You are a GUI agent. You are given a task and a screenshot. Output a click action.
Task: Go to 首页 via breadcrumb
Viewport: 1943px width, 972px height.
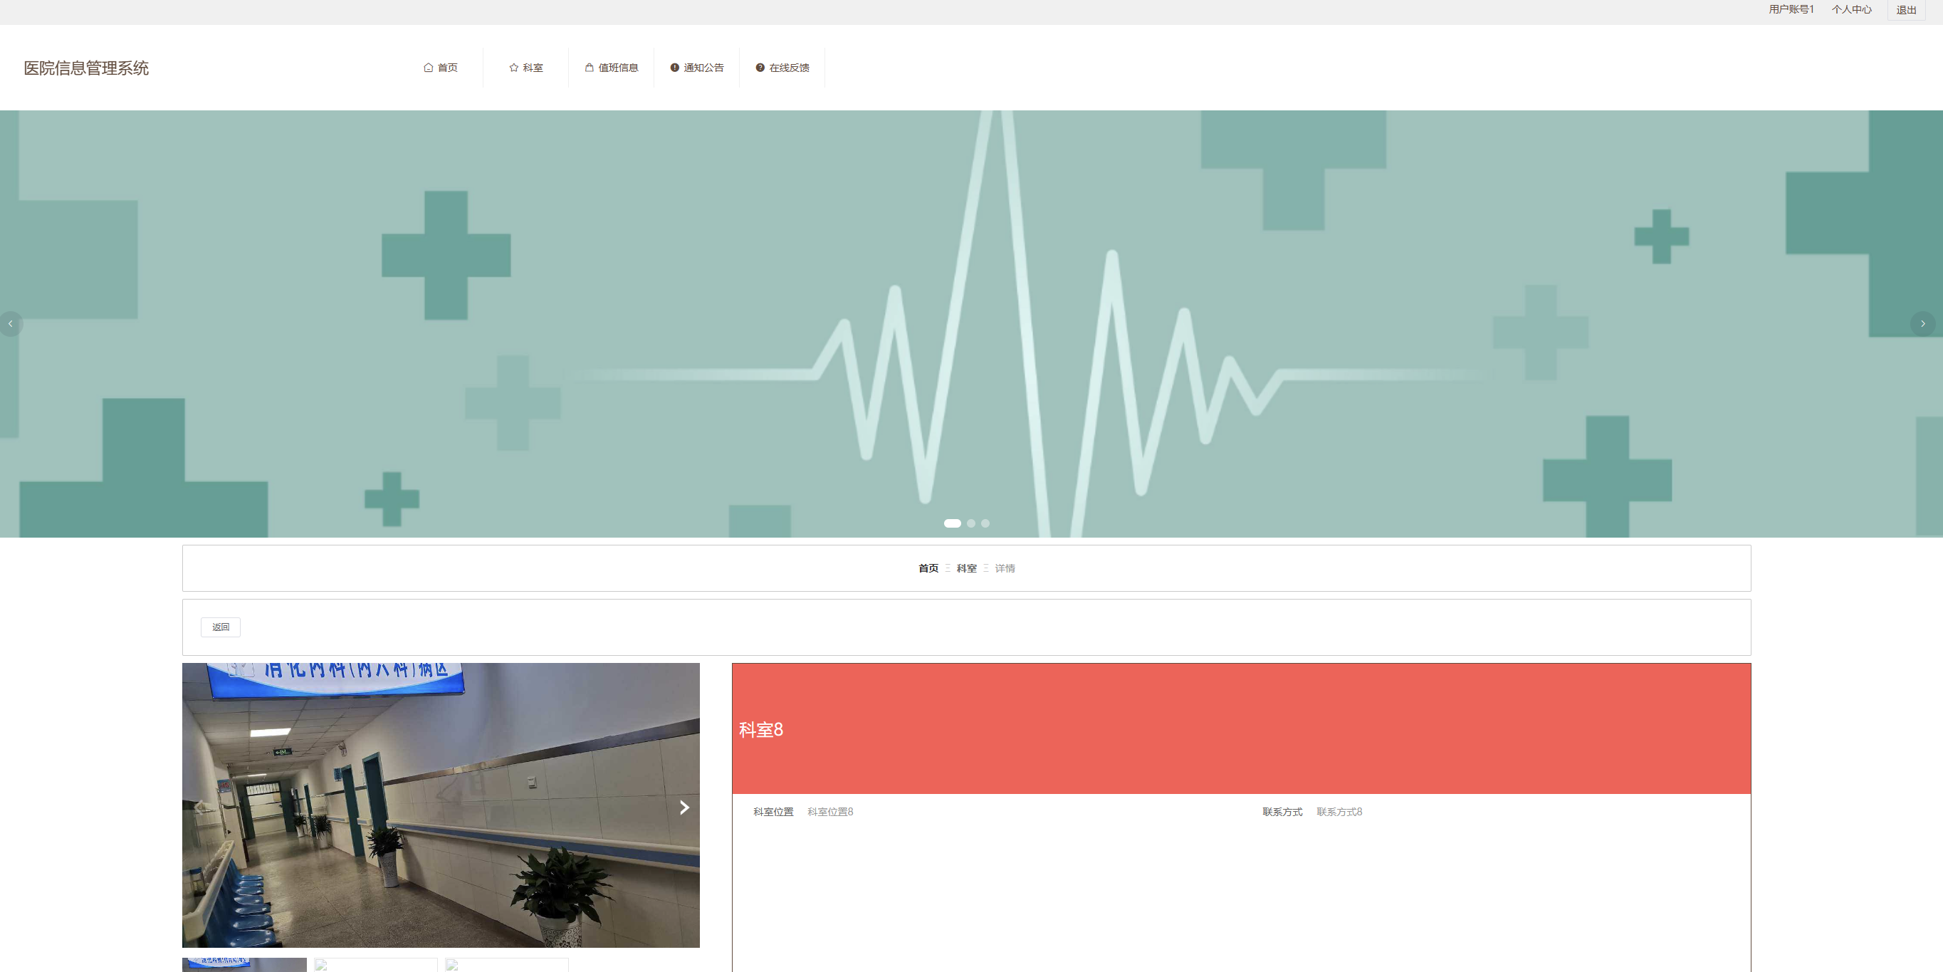[928, 569]
